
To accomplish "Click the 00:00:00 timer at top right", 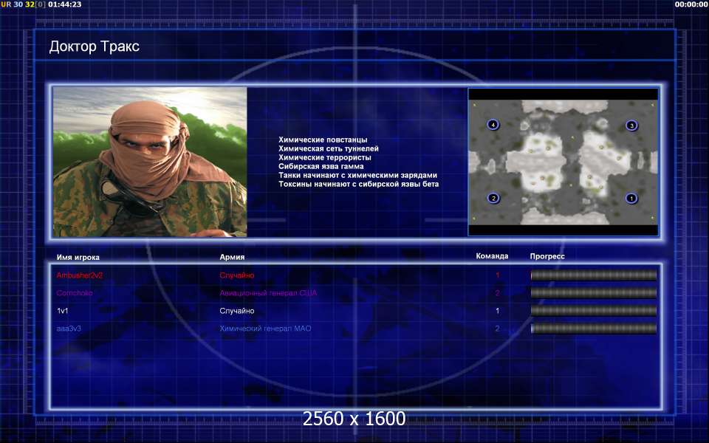I will point(691,4).
